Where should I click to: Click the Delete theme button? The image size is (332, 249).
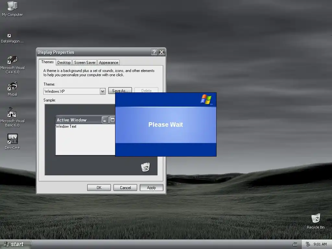[x=146, y=90]
